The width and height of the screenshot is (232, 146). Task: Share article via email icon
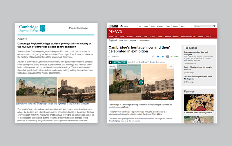click(x=168, y=56)
